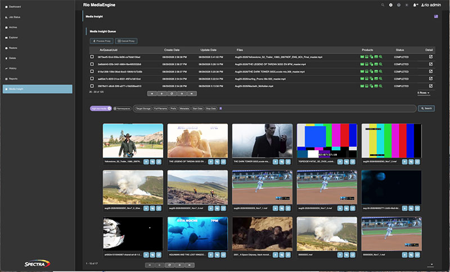
Task: Open THE DARK TOWER thumbnail
Action: [262, 140]
